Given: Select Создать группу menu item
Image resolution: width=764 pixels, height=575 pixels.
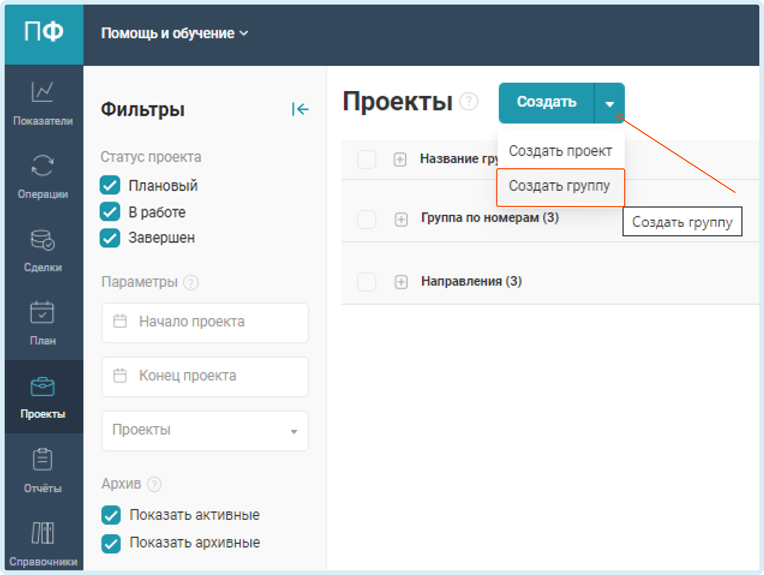Looking at the screenshot, I should pyautogui.click(x=559, y=186).
